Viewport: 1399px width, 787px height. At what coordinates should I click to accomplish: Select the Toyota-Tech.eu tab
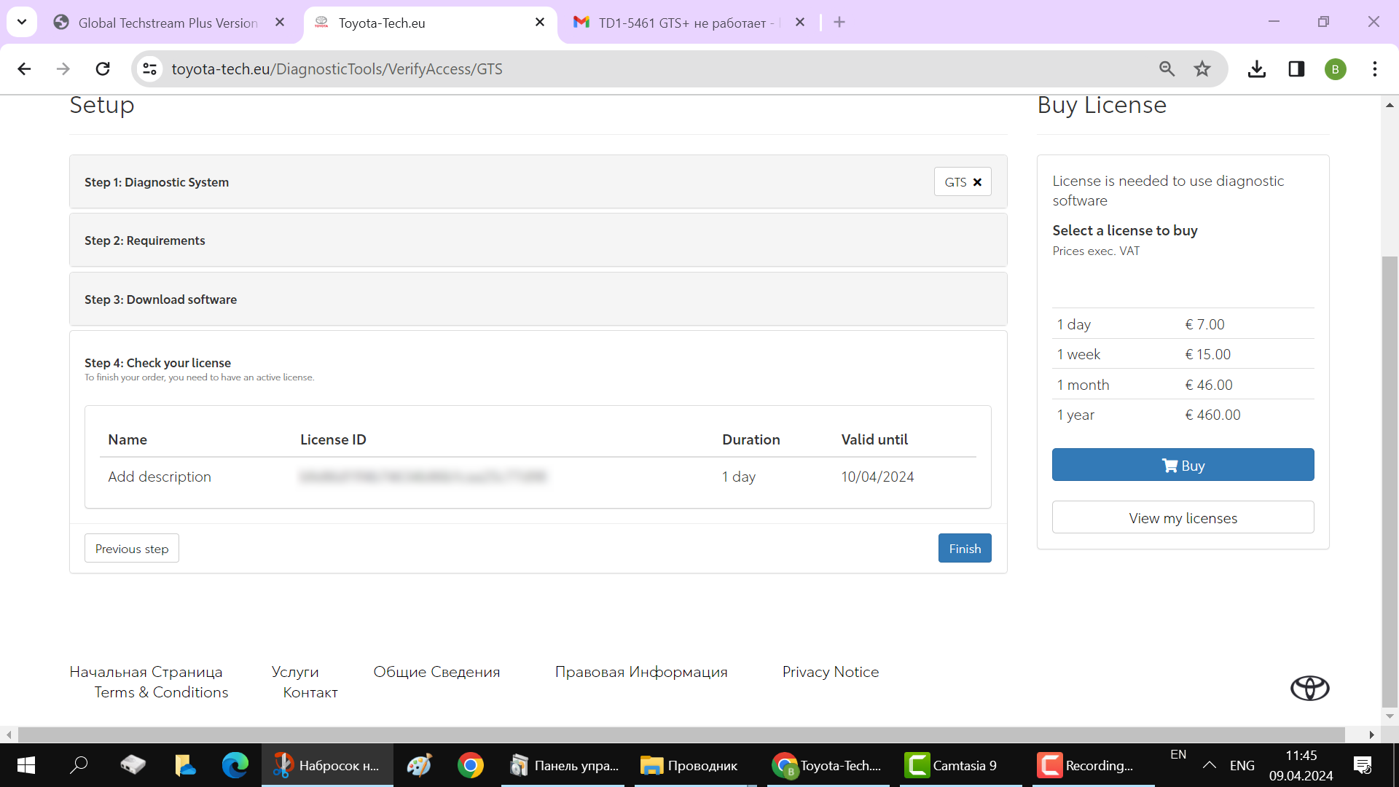[430, 23]
